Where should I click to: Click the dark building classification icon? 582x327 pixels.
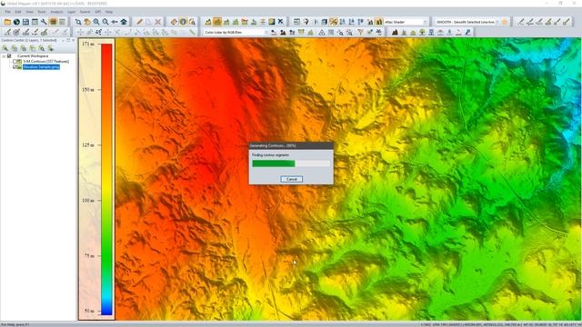pyautogui.click(x=395, y=33)
